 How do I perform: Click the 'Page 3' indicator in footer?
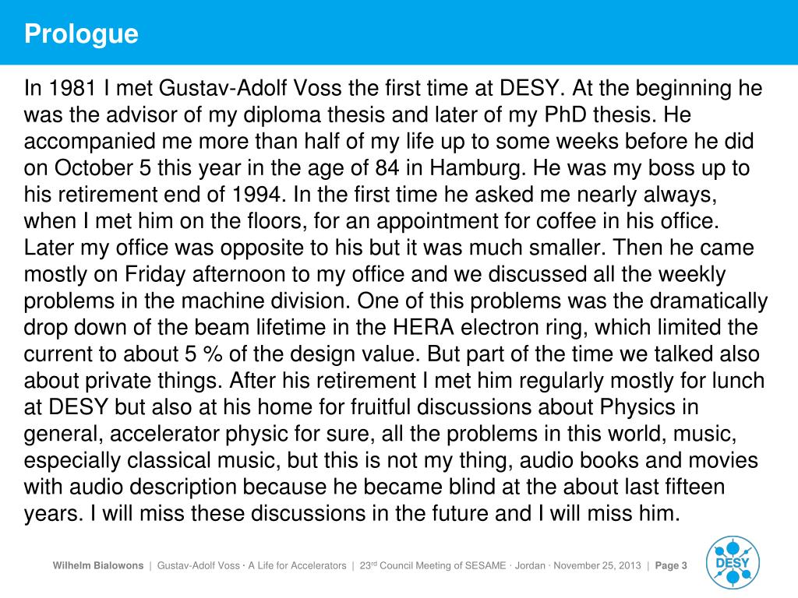671,566
